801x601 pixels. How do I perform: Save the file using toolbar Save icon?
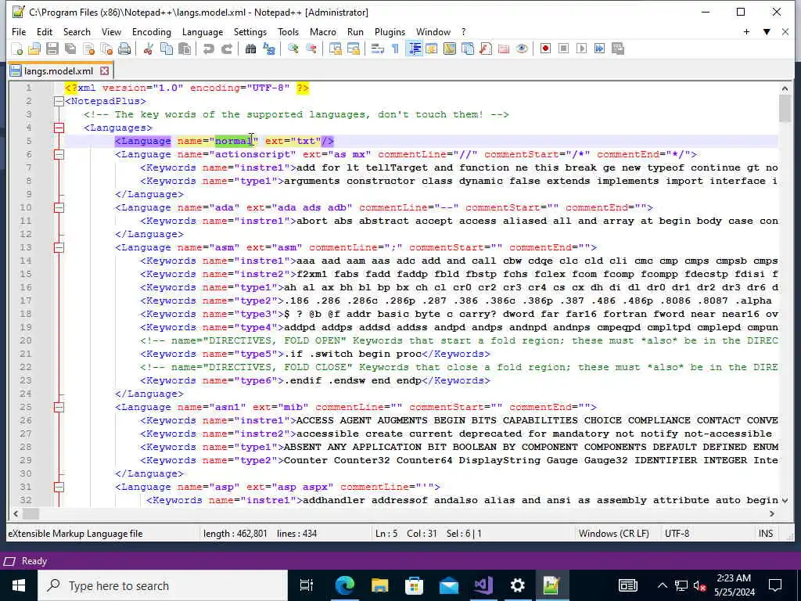pos(52,49)
